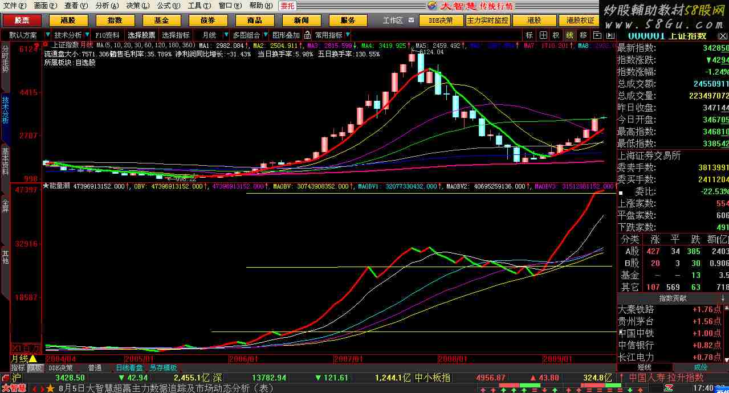Select the 指标 bottom tab
The width and height of the screenshot is (729, 393).
pyautogui.click(x=18, y=368)
